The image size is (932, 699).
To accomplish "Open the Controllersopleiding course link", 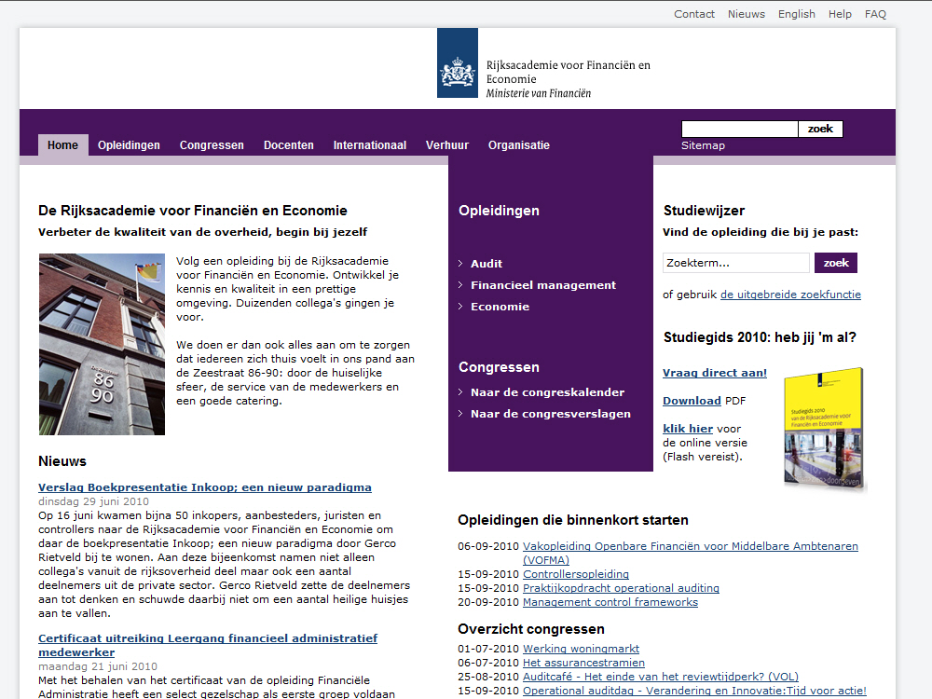I will click(576, 574).
